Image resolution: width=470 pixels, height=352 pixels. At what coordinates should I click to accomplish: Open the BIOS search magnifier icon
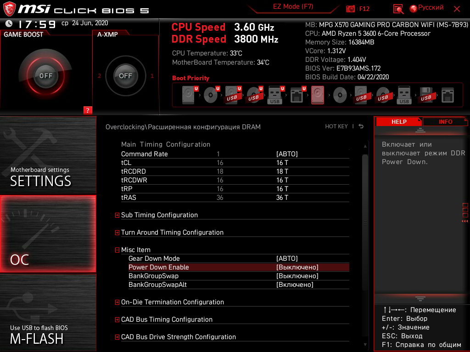pyautogui.click(x=398, y=9)
